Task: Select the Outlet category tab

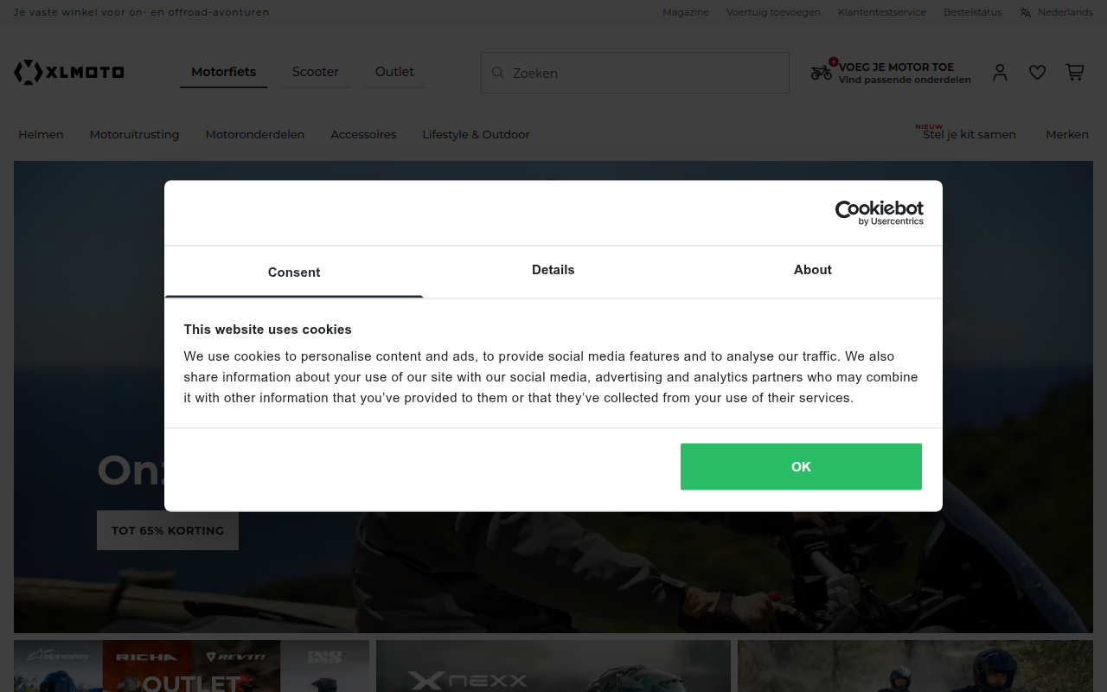Action: tap(394, 72)
